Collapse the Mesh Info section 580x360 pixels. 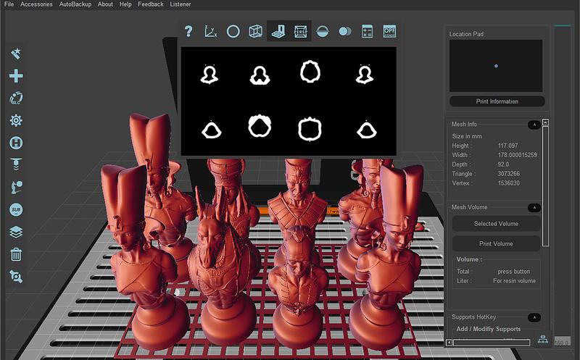[534, 125]
